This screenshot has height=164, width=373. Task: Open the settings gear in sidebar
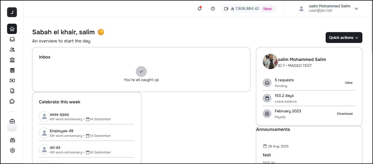click(x=12, y=150)
